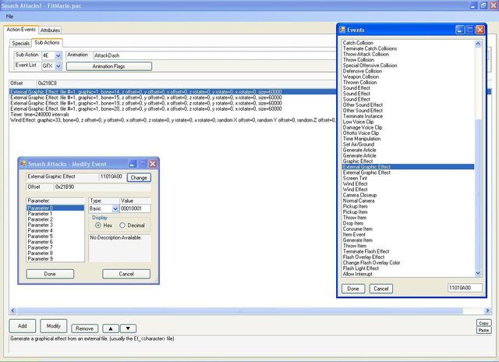The height and width of the screenshot is (362, 499).
Task: Click the Value field showing 00010001
Action: click(x=135, y=209)
